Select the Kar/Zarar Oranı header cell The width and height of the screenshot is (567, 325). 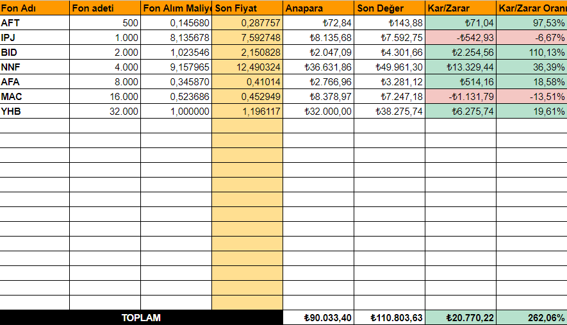pos(532,8)
